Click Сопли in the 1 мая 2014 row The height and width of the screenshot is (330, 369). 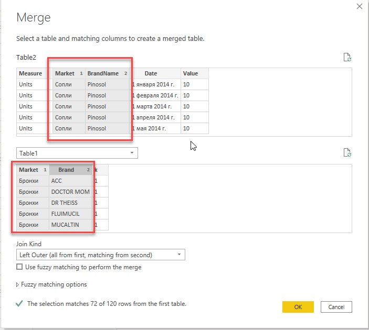click(x=69, y=128)
